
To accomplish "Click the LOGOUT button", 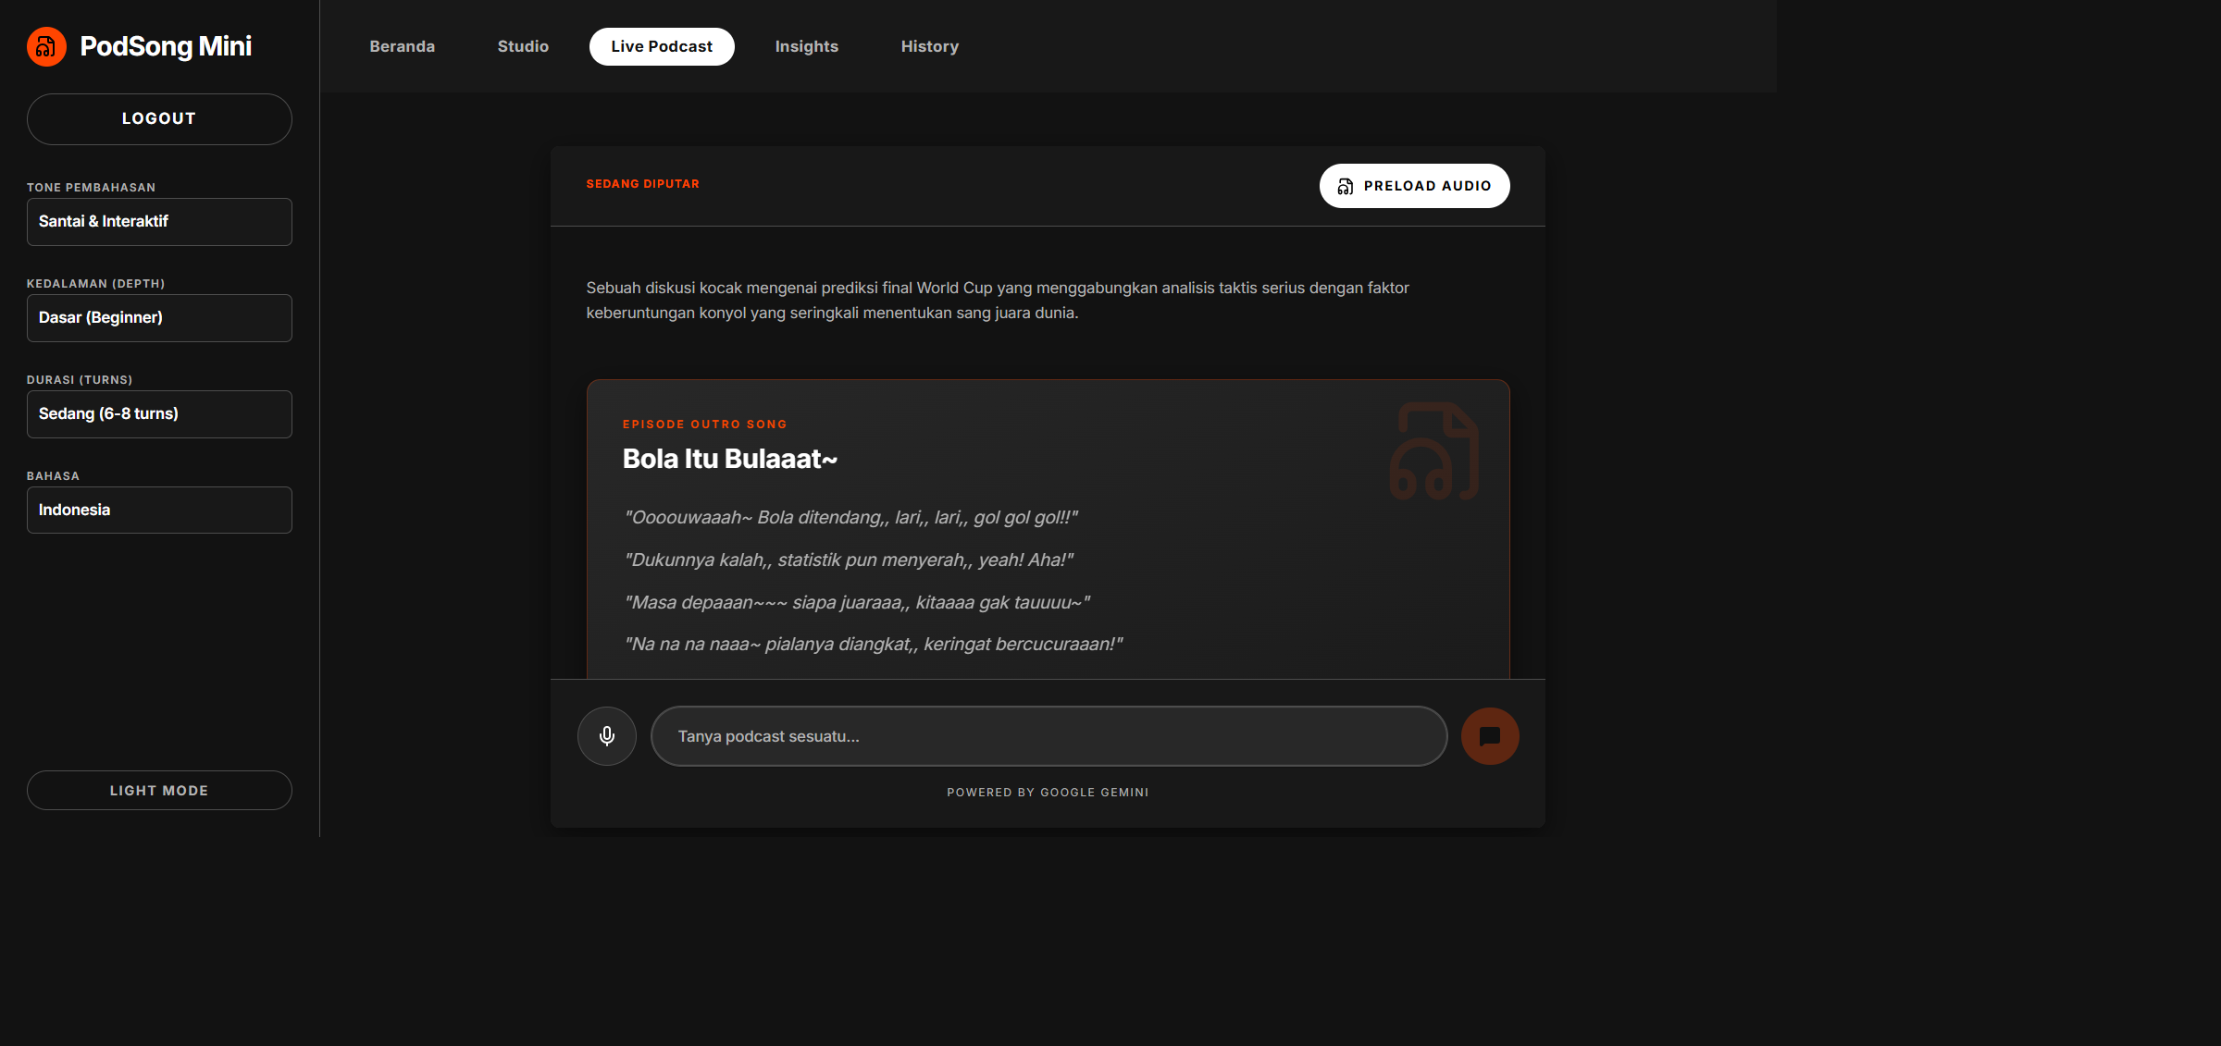I will pos(159,118).
